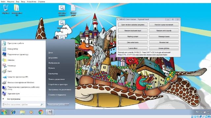The width and height of the screenshot is (211, 118).
Task: Open Windows Media Player from taskbar
Action: point(31,112)
